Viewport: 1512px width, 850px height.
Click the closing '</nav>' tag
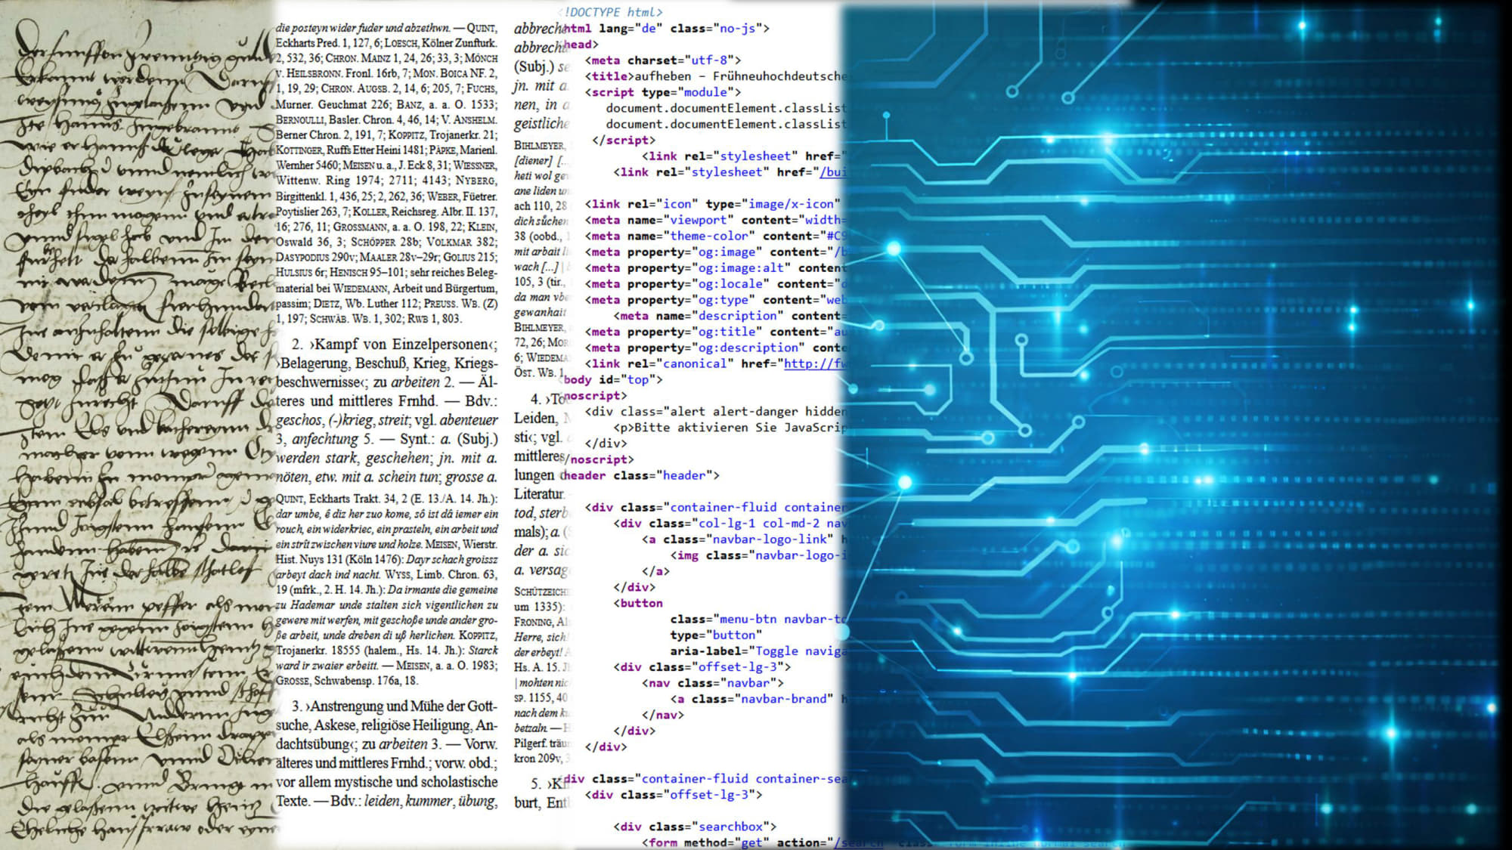(x=662, y=715)
